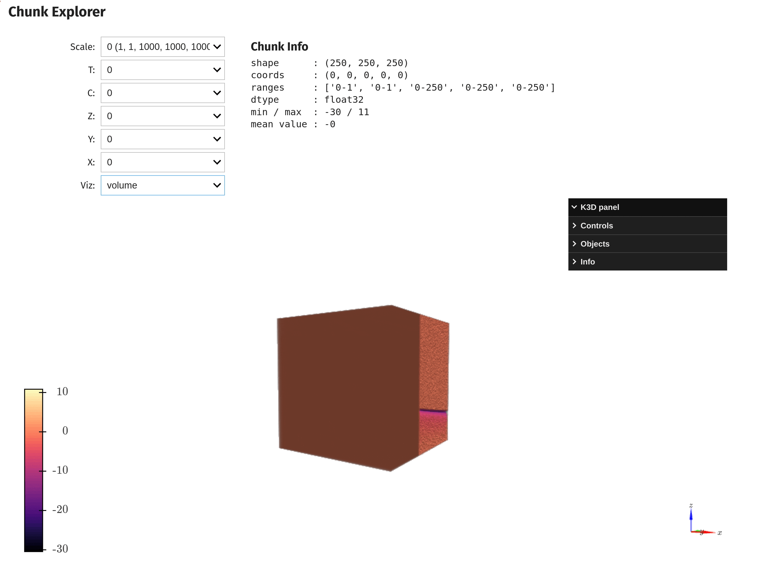Screen dimensions: 782x569
Task: Open the Z index dropdown
Action: coord(163,116)
